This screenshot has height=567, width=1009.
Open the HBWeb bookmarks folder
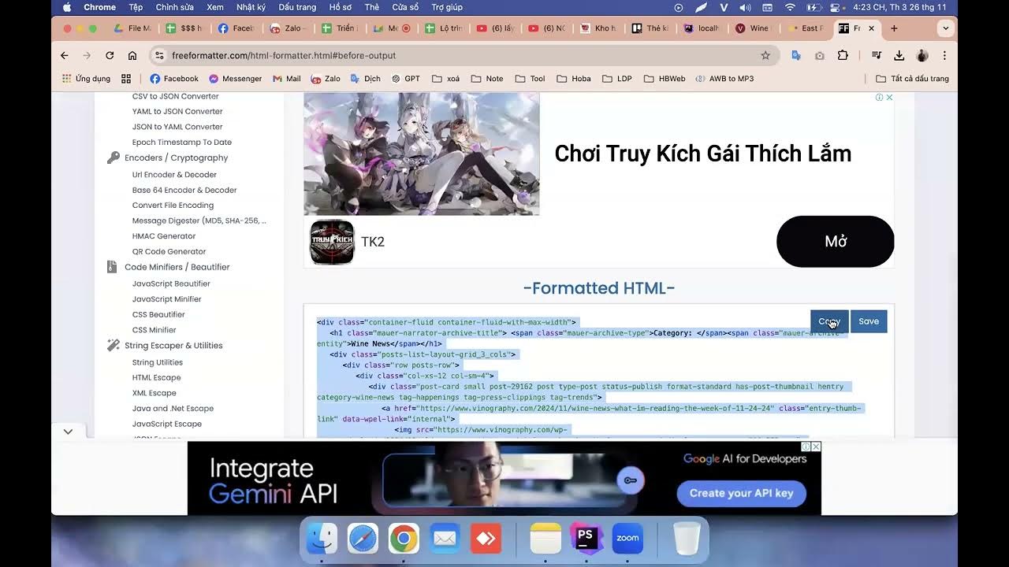tap(665, 79)
